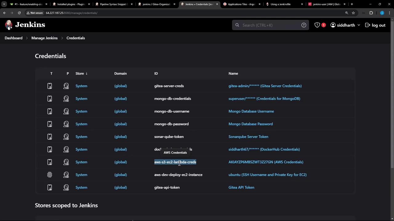Open the tab search dropdown arrow

pyautogui.click(x=4, y=4)
